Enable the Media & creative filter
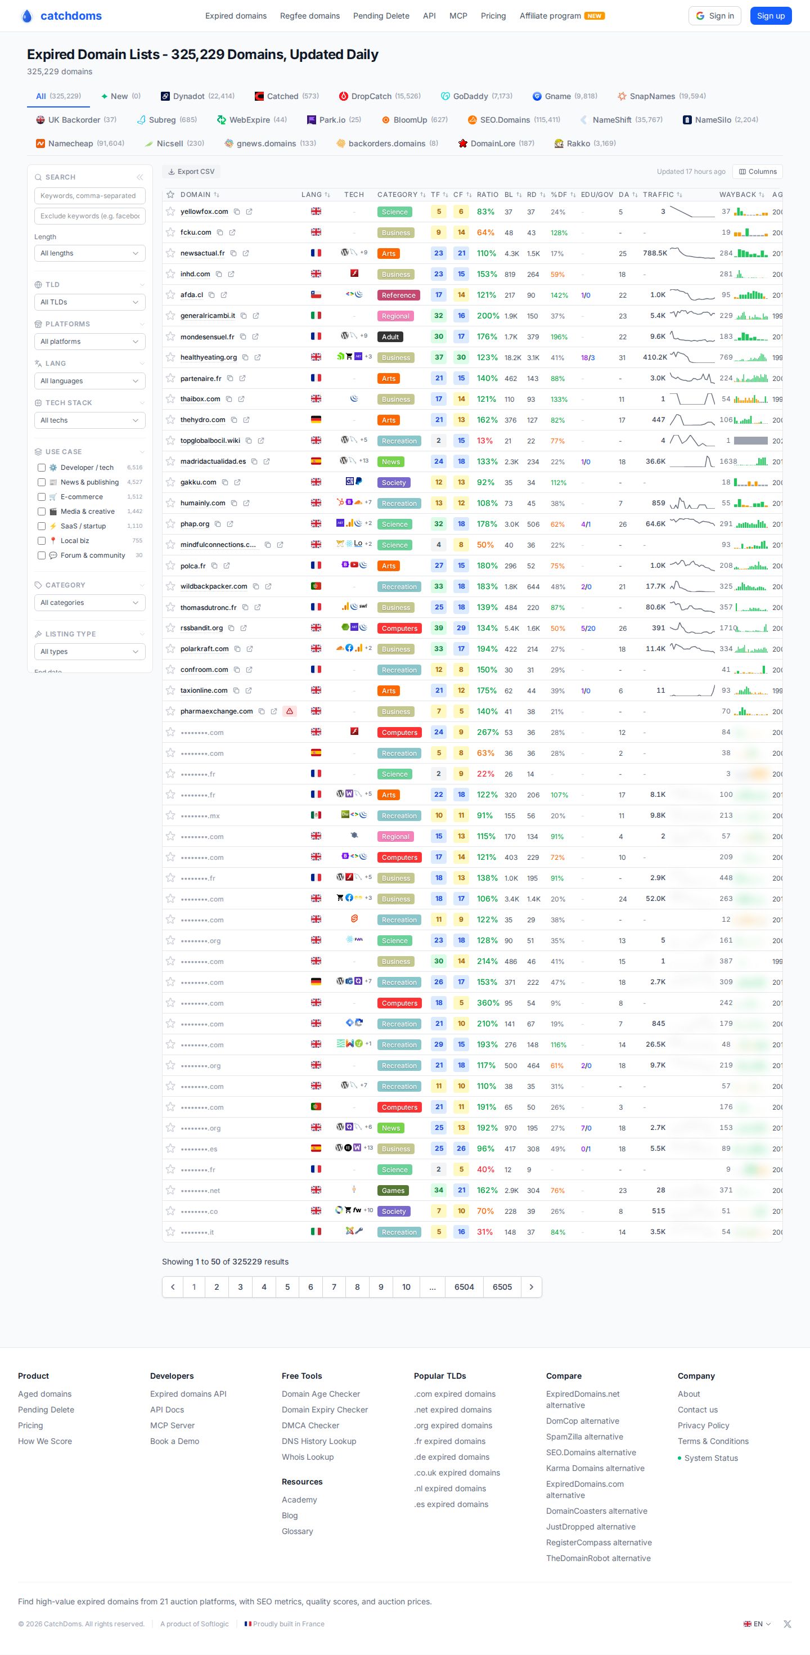Viewport: 810px width, 1655px height. (x=41, y=512)
